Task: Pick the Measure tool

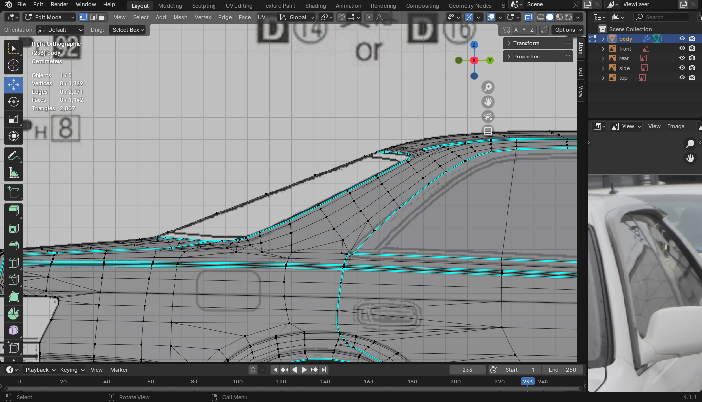Action: 14,173
